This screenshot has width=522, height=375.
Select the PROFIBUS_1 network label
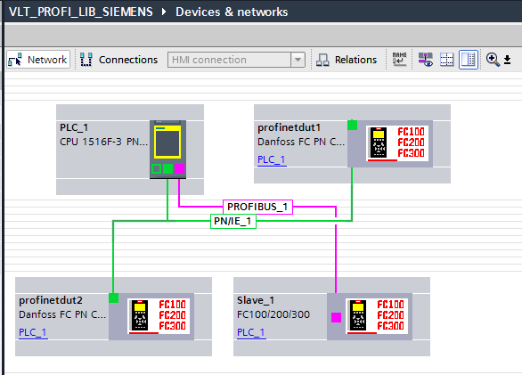pyautogui.click(x=257, y=207)
